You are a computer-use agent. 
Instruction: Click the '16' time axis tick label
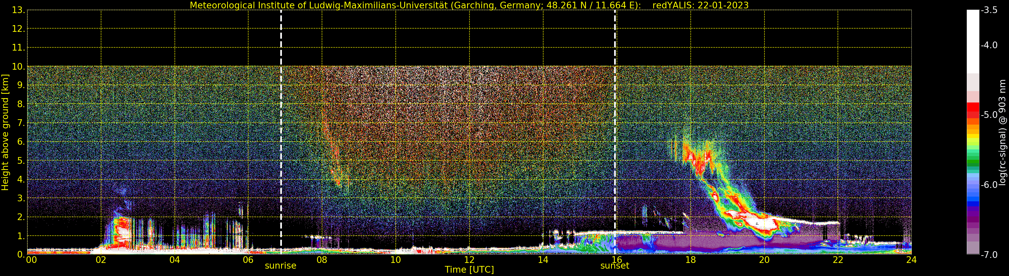coord(616,260)
